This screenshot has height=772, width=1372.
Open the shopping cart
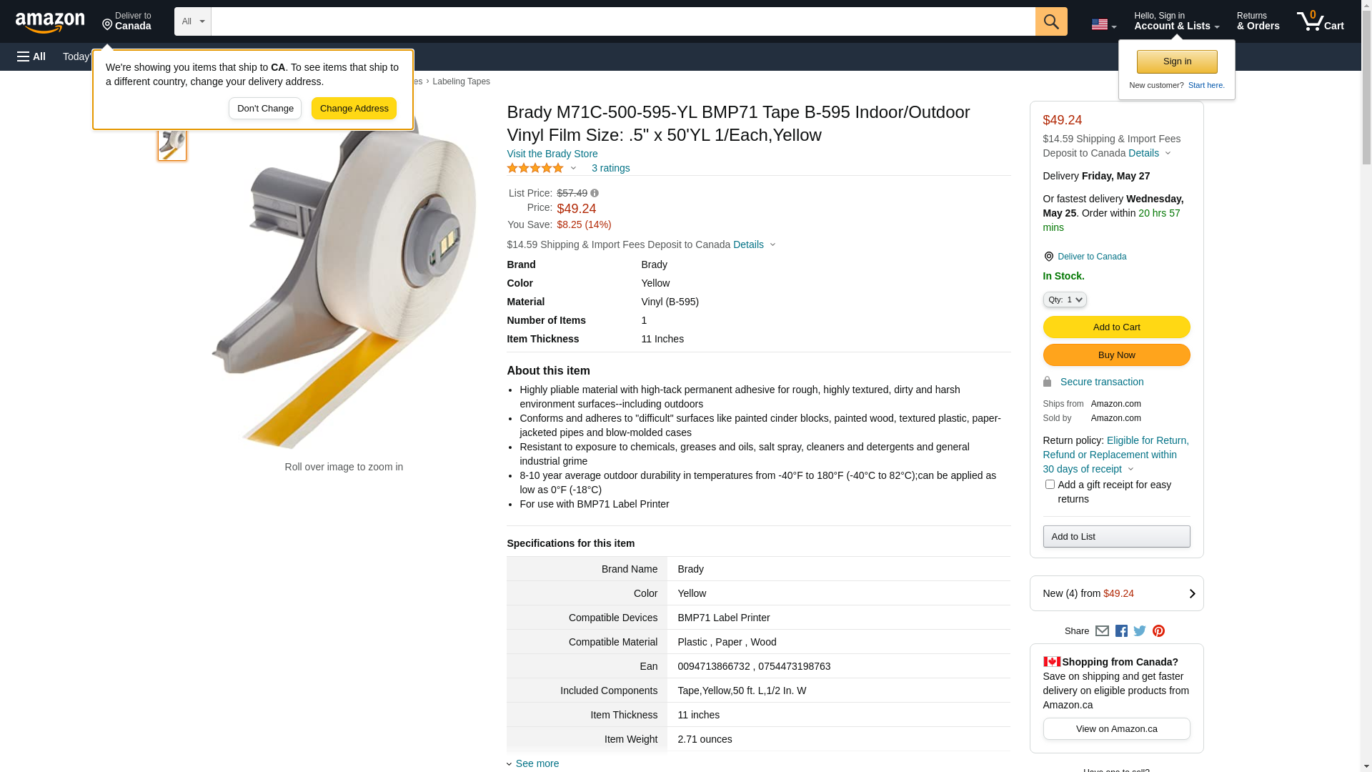[1320, 21]
